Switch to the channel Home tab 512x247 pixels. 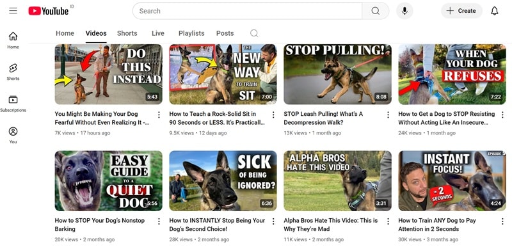[65, 33]
